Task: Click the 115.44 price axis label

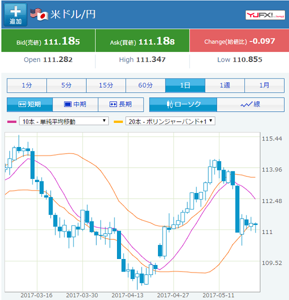Action: click(272, 138)
